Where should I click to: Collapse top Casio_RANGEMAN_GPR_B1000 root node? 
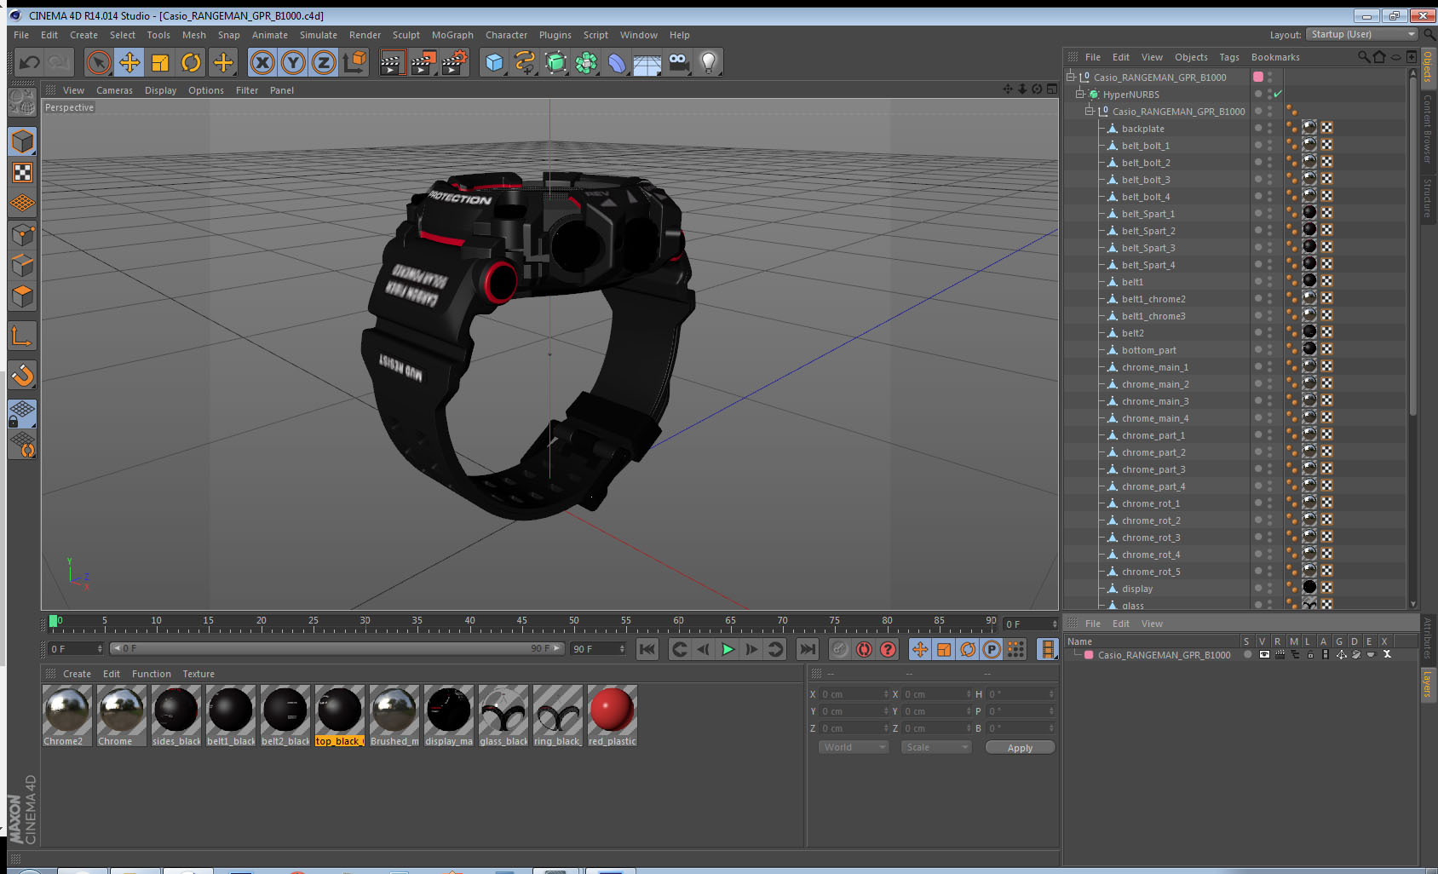point(1071,77)
